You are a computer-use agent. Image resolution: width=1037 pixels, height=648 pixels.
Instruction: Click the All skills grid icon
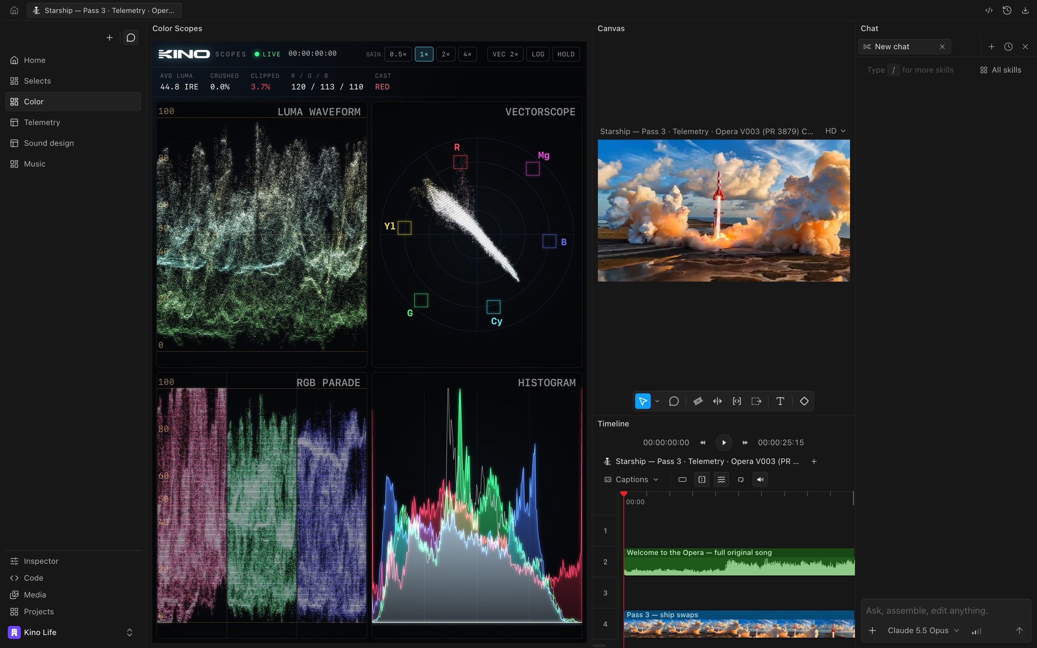point(983,70)
